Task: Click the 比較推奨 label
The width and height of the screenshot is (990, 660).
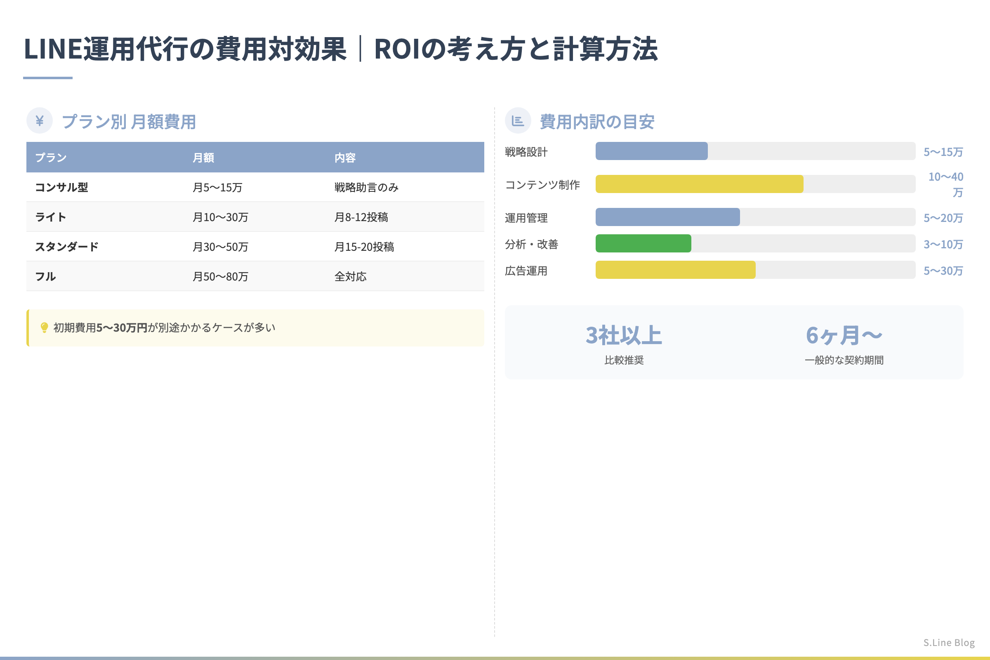Action: coord(624,360)
